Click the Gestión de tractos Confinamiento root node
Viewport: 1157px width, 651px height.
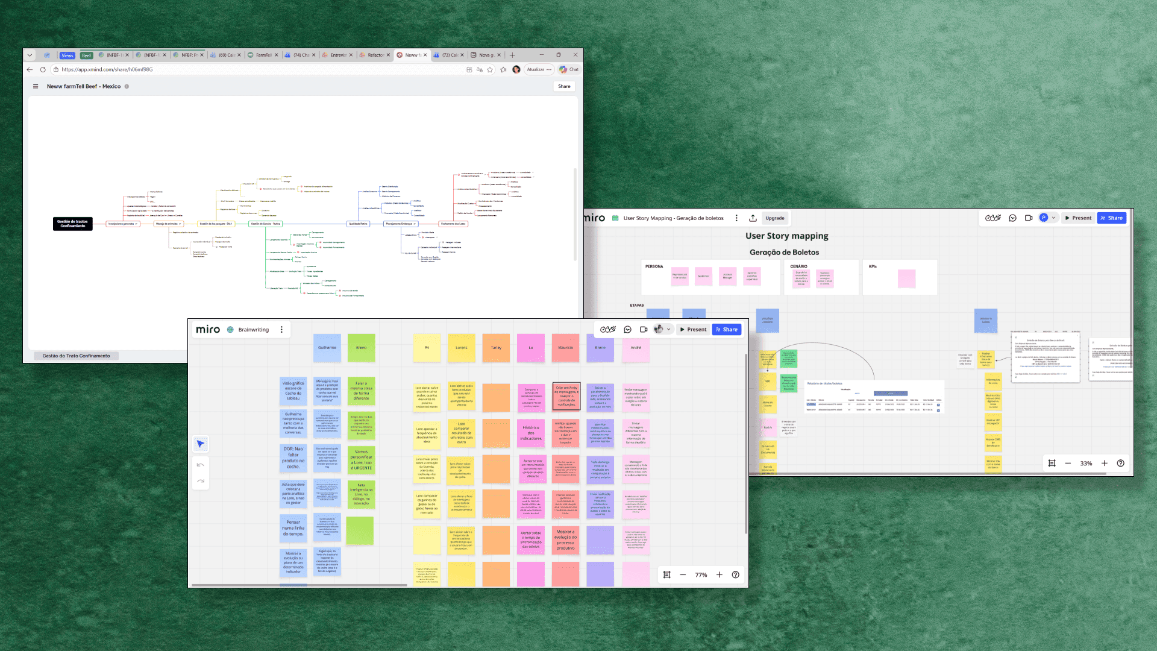(x=73, y=224)
